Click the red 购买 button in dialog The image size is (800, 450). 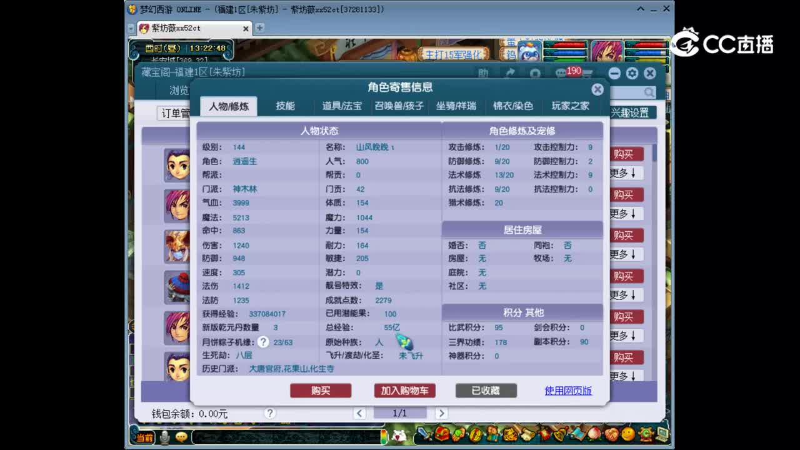321,391
